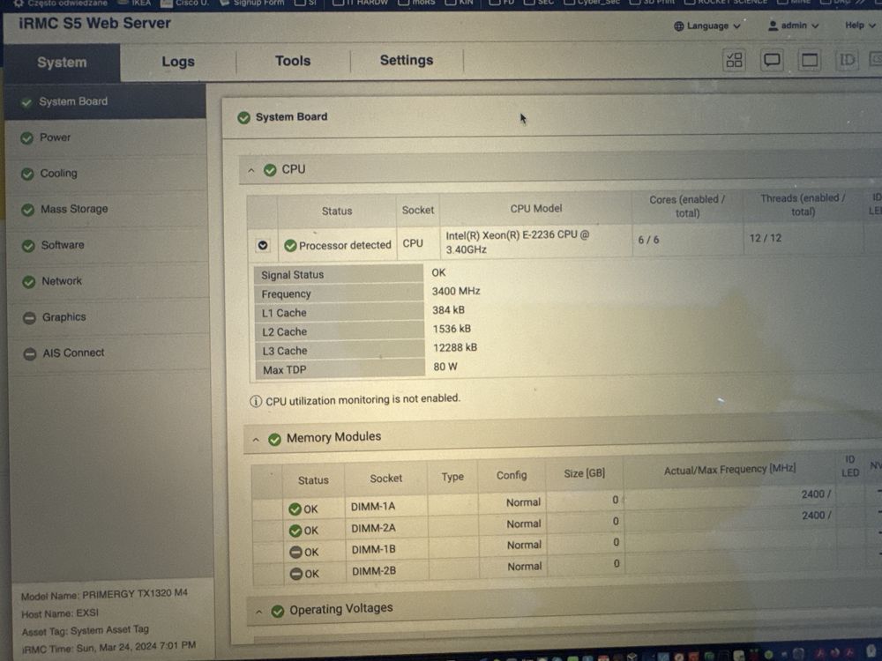
Task: Open the Language dropdown
Action: click(707, 26)
